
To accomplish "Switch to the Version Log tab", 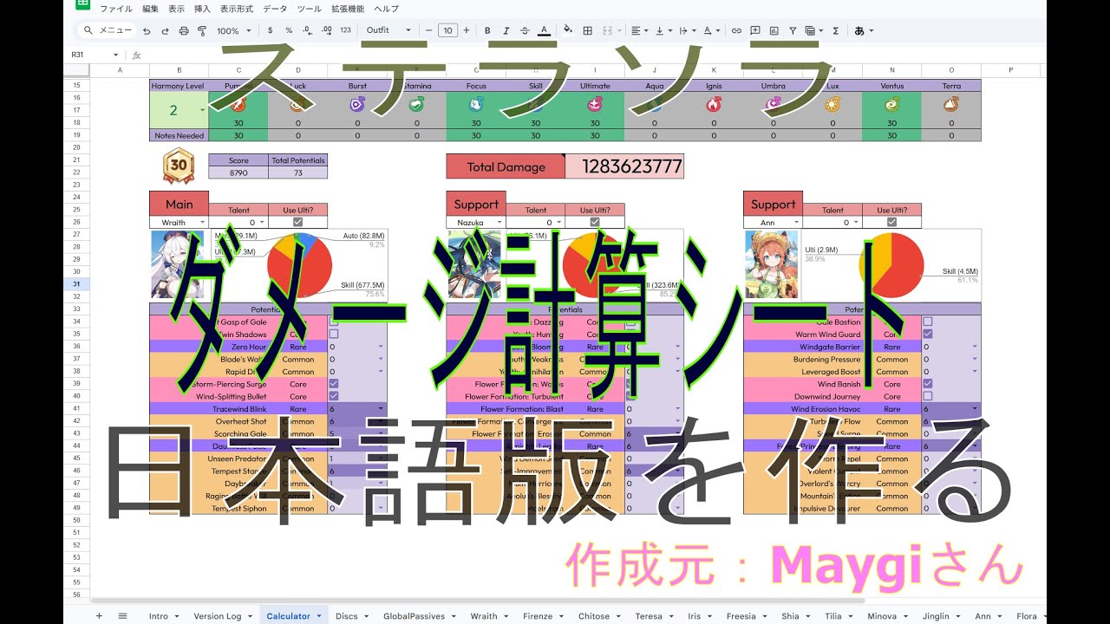I will point(223,616).
